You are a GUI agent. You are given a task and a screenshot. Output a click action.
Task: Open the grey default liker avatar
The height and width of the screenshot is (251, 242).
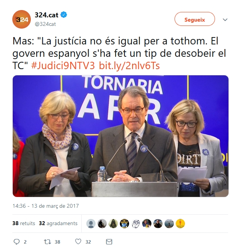(x=91, y=224)
